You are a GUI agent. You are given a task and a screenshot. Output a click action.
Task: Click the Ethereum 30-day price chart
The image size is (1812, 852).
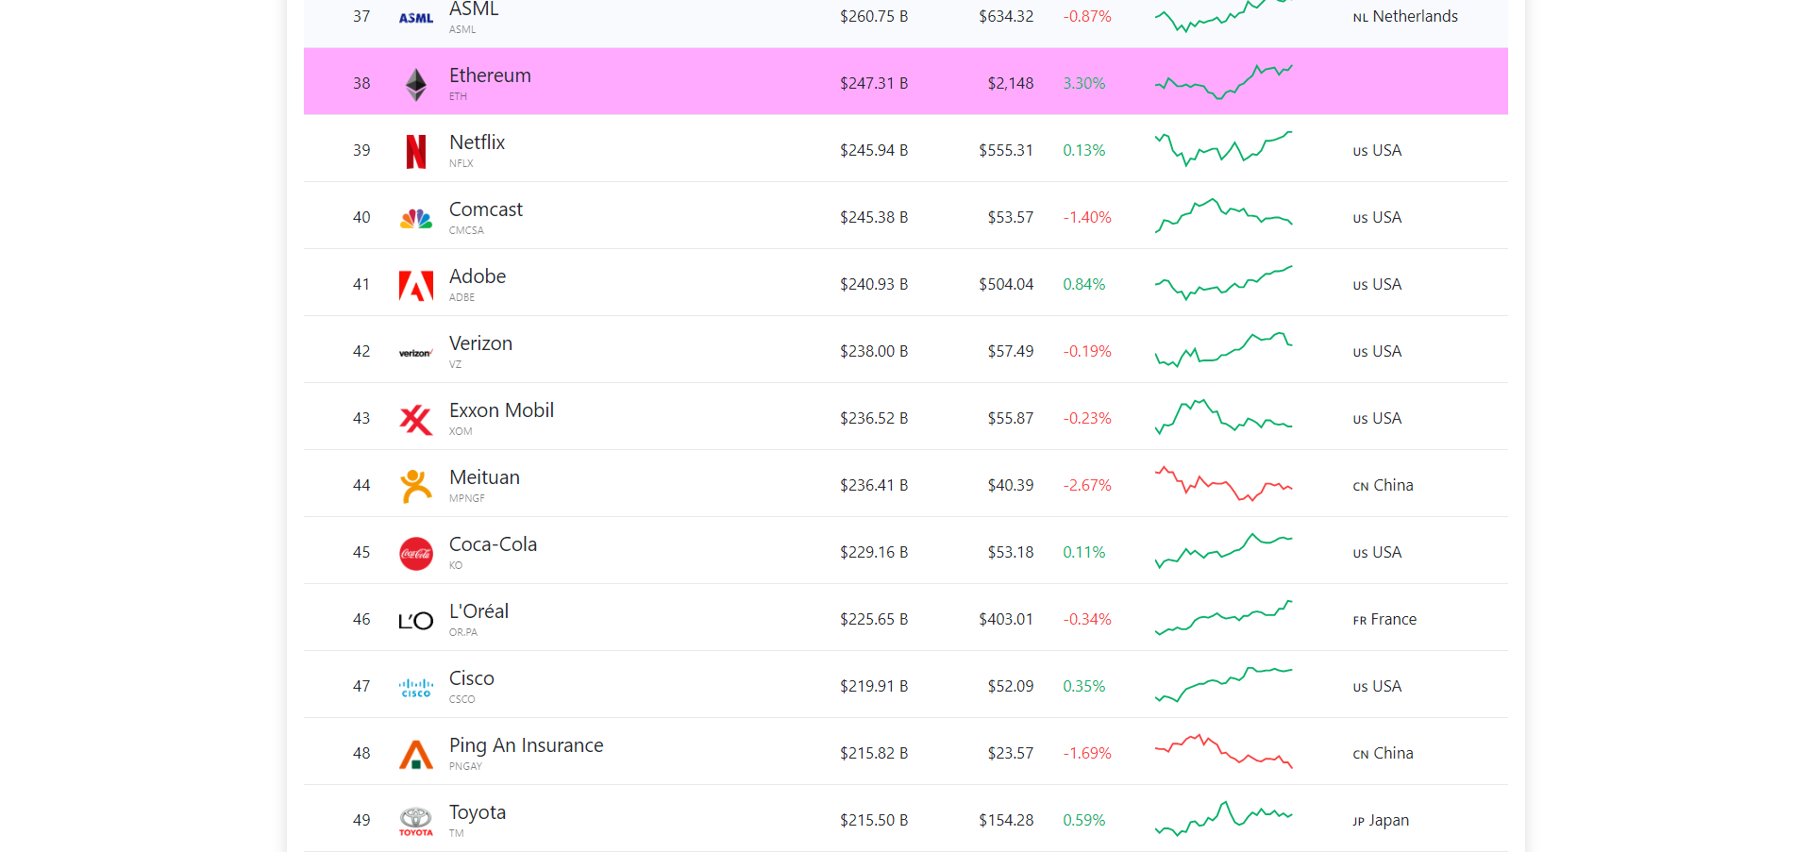[x=1224, y=82]
